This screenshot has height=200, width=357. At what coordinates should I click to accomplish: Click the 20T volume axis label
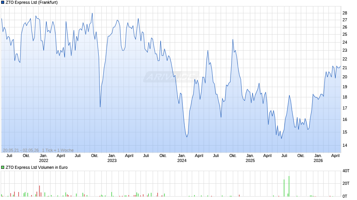pyautogui.click(x=346, y=183)
